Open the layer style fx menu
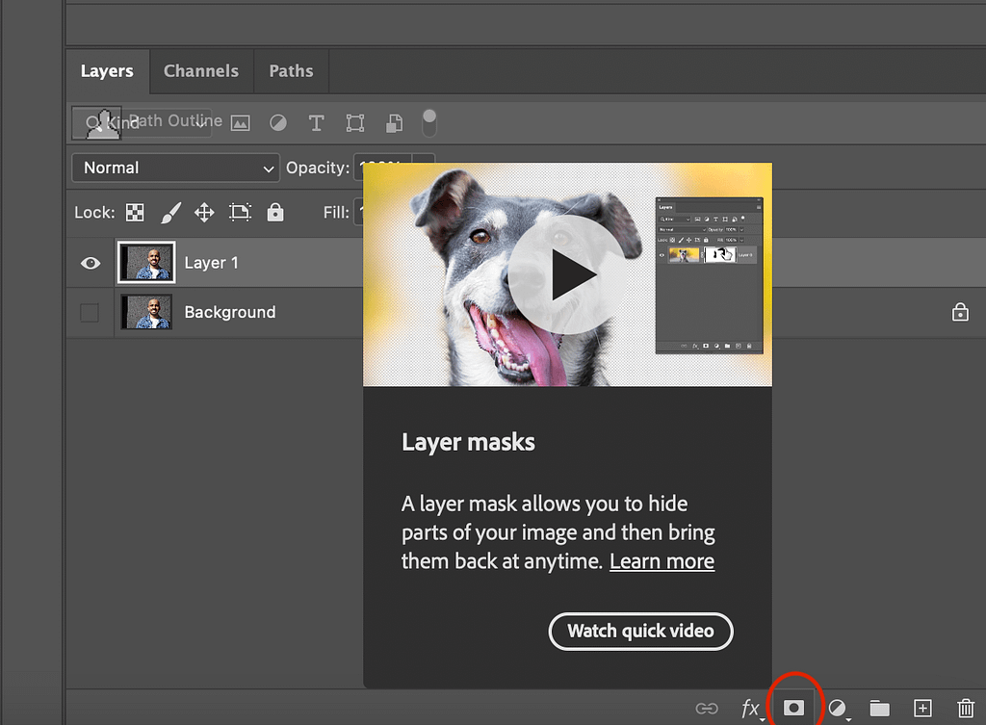The width and height of the screenshot is (986, 725). tap(750, 709)
